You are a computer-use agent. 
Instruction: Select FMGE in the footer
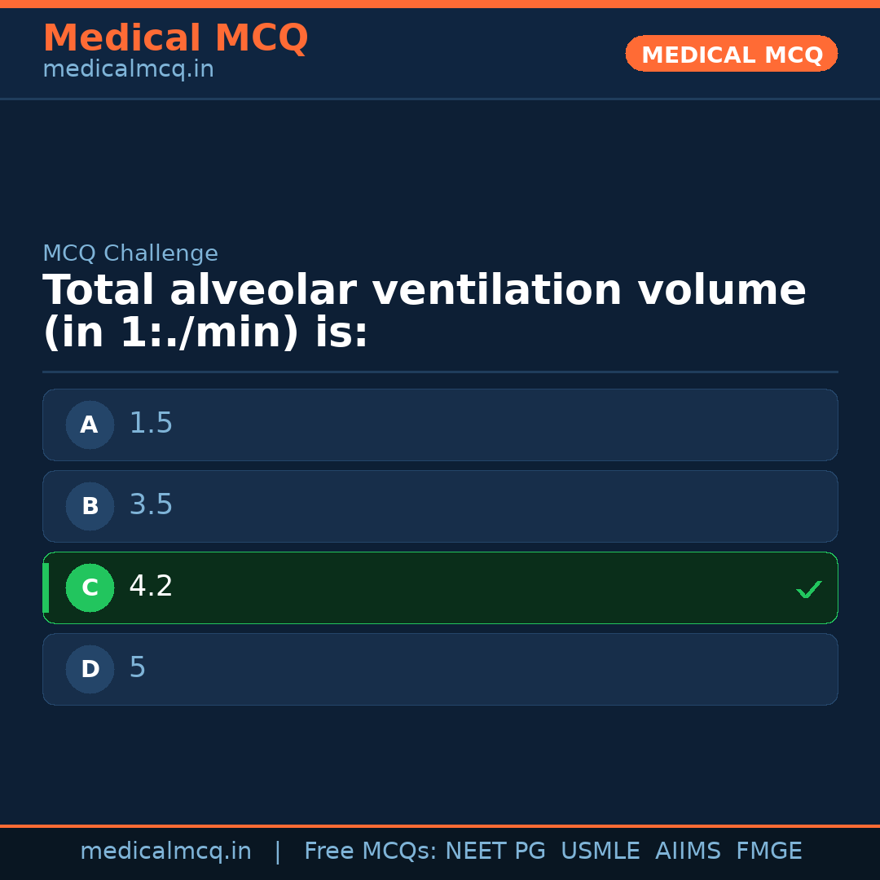pyautogui.click(x=769, y=851)
